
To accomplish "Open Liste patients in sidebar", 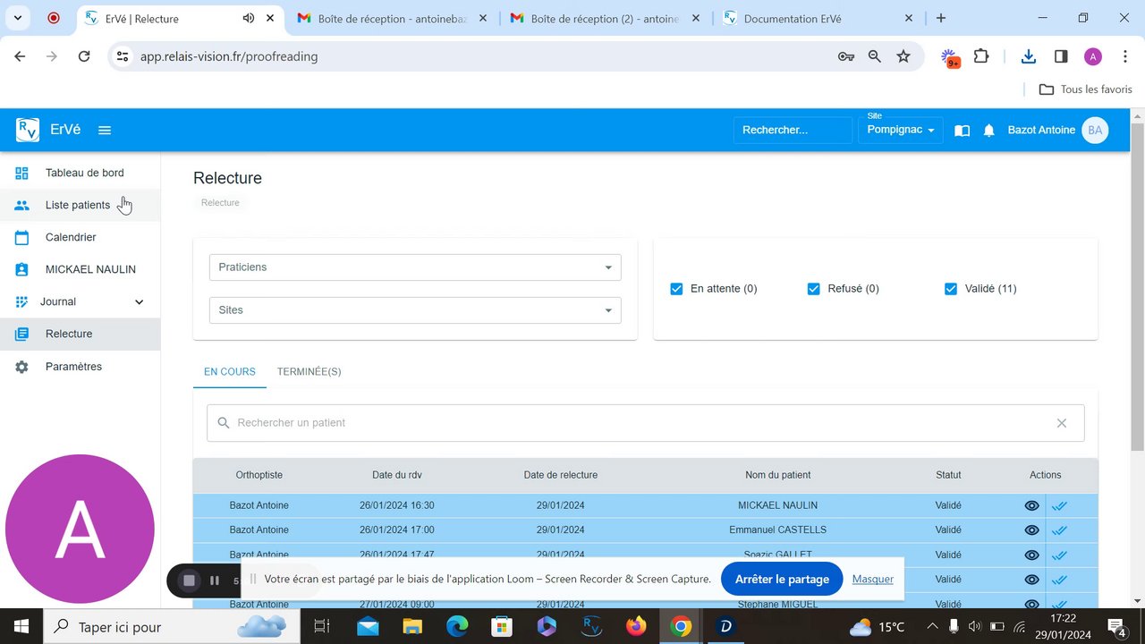I will [x=81, y=205].
